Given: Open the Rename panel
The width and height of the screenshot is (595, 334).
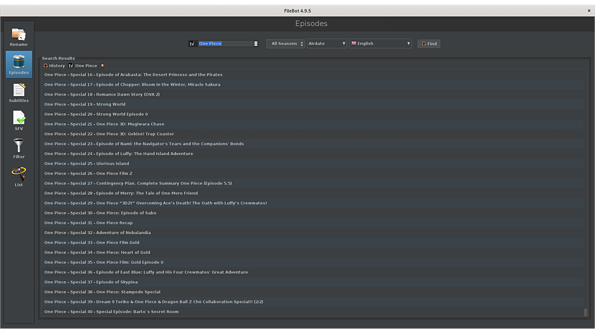Looking at the screenshot, I should click(x=19, y=36).
